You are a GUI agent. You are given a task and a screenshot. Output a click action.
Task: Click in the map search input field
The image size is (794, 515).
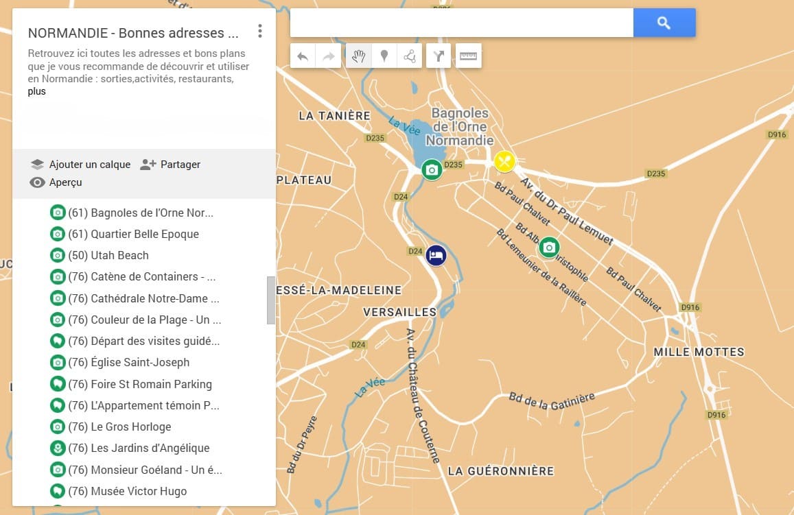click(461, 23)
